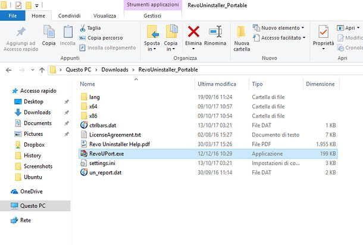Open the Proprietà icon
The image size is (363, 245).
pos(323,31)
